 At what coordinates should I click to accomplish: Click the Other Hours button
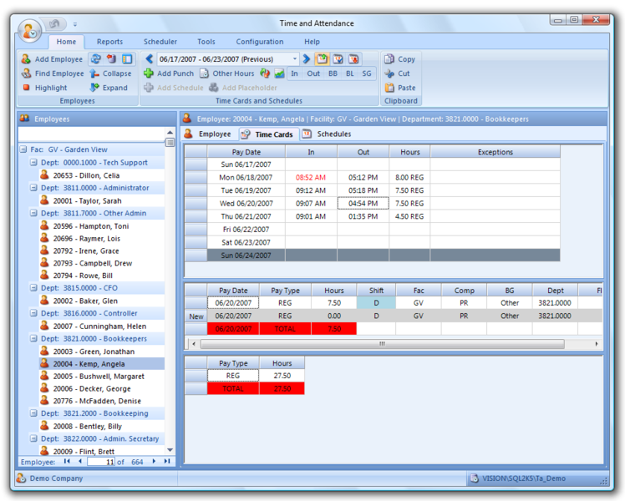tap(226, 73)
